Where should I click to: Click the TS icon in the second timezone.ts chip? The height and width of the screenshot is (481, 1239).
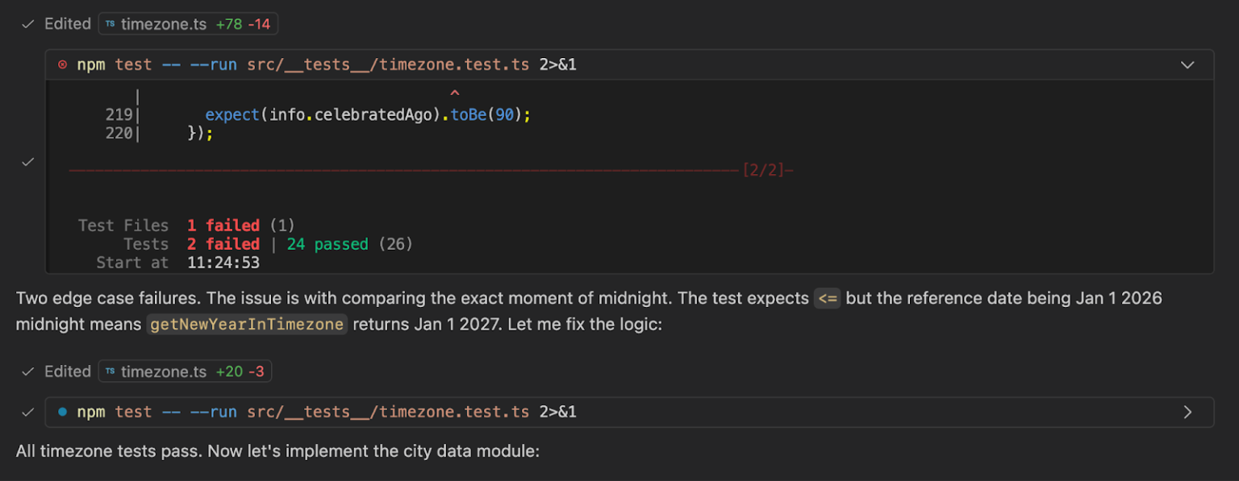(x=110, y=371)
